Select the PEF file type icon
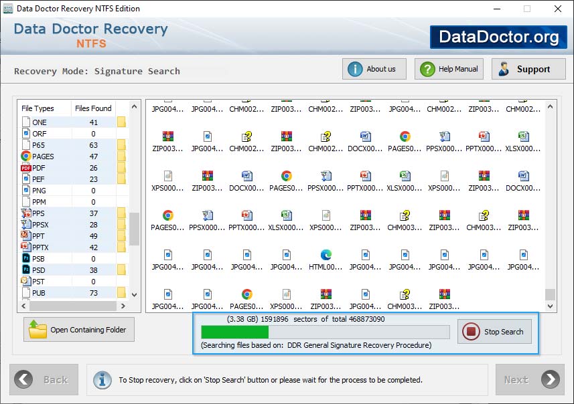 (26, 179)
